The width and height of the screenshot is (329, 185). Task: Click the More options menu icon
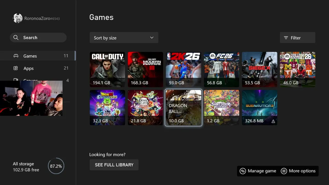click(284, 171)
